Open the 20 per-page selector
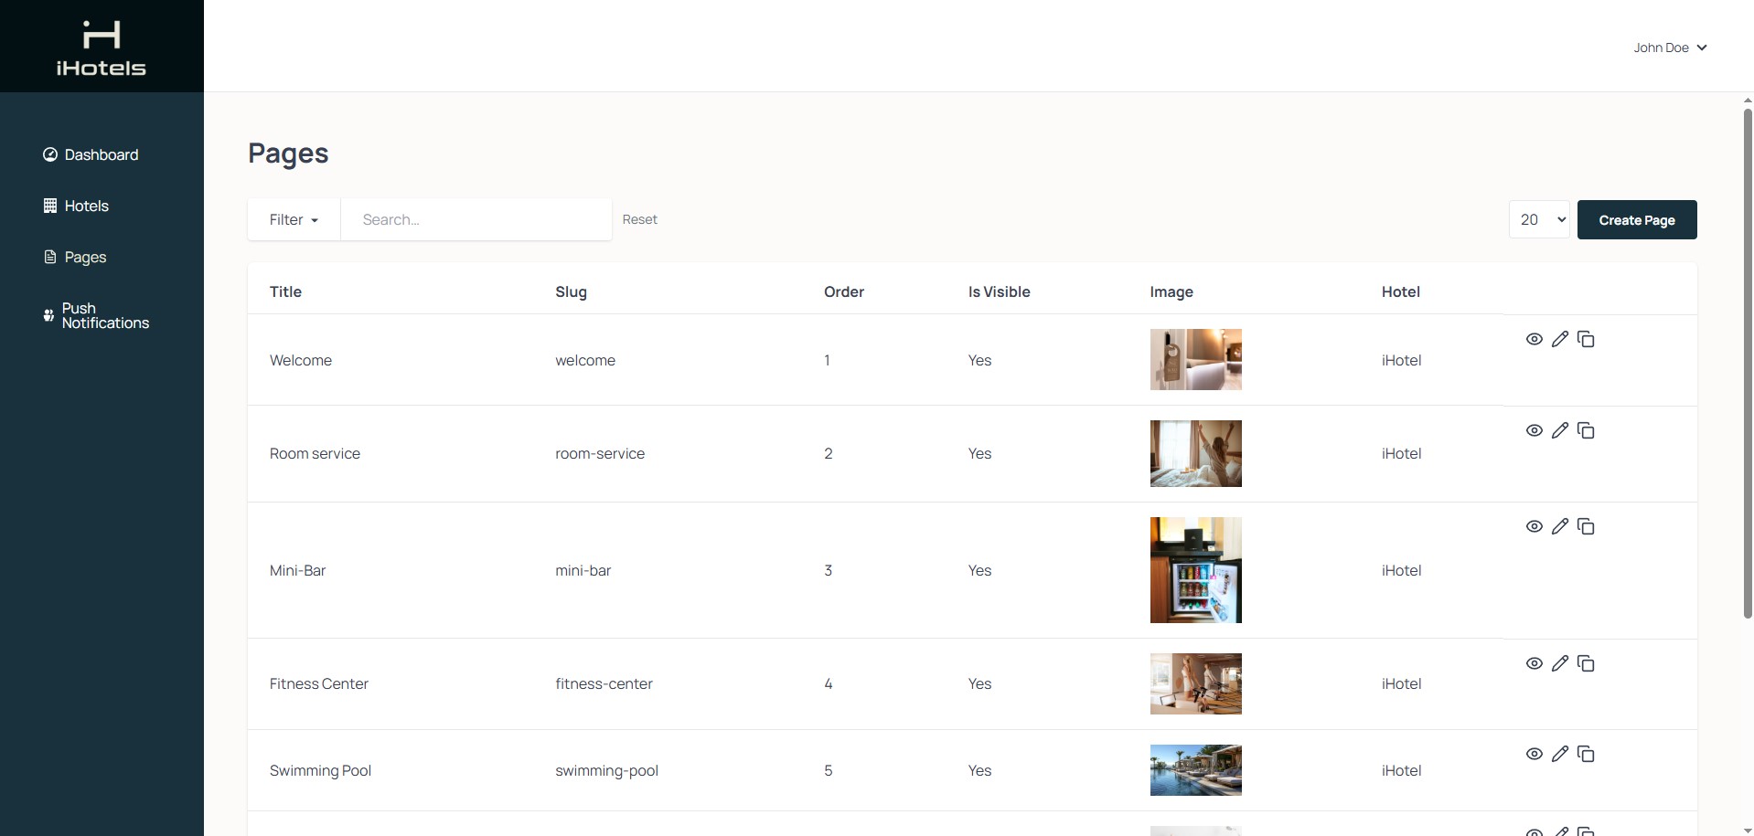Image resolution: width=1754 pixels, height=836 pixels. pyautogui.click(x=1539, y=219)
